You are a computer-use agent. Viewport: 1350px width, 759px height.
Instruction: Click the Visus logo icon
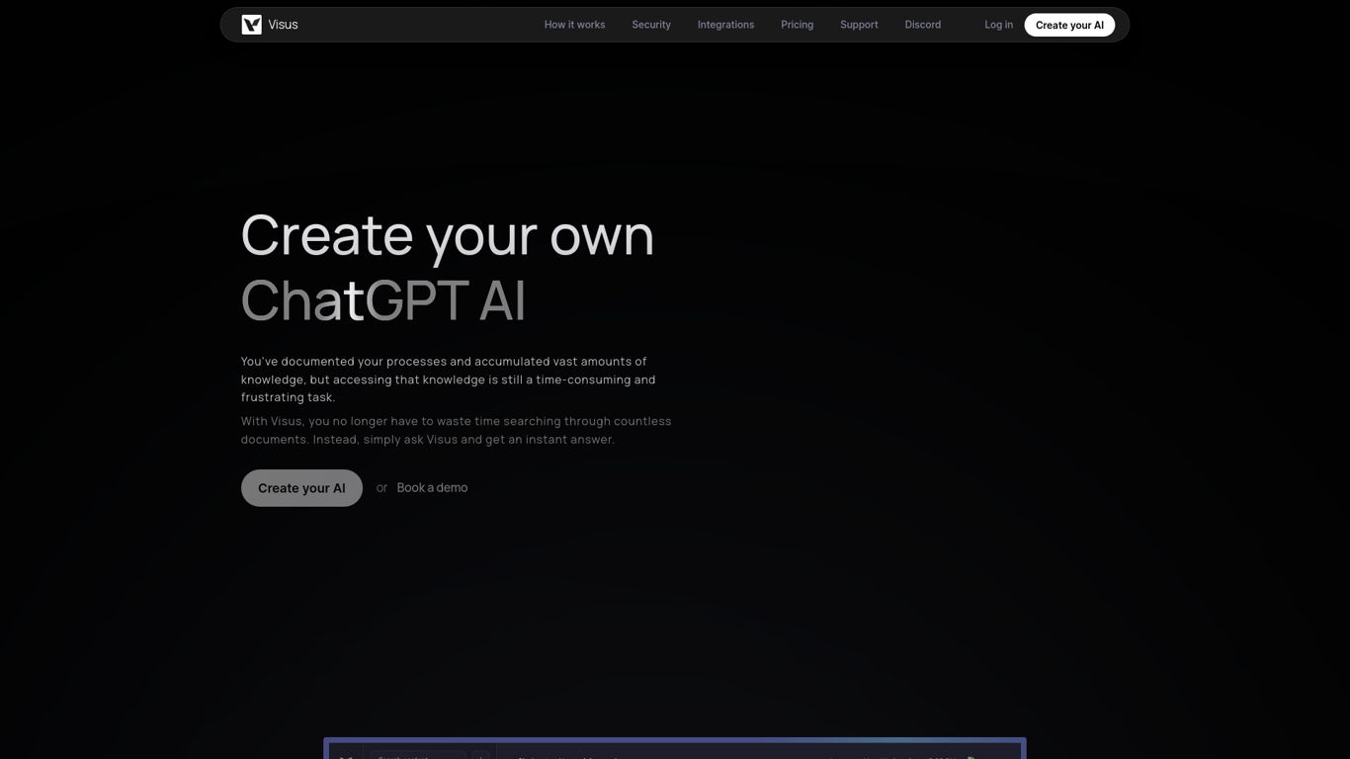coord(252,25)
